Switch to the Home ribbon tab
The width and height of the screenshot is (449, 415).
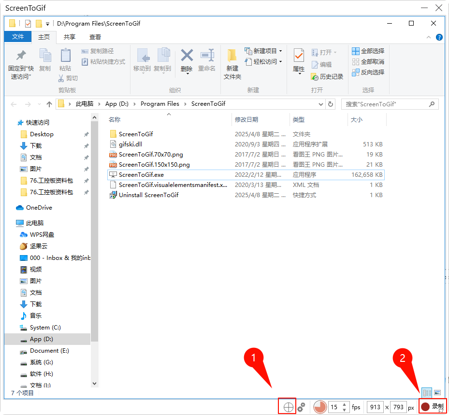tap(44, 37)
